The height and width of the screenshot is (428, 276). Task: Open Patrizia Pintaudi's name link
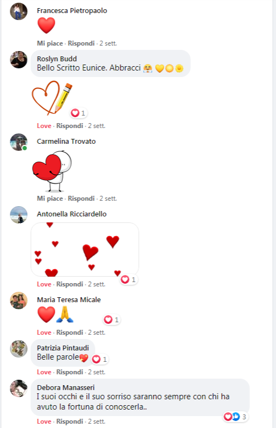63,348
